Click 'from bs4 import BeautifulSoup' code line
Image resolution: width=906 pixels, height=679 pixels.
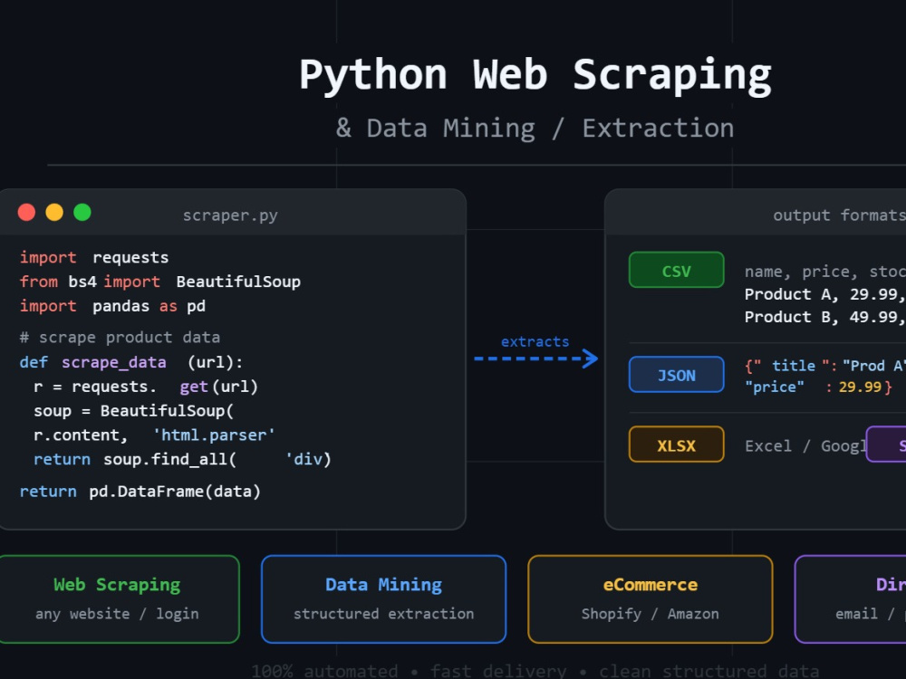pos(160,282)
